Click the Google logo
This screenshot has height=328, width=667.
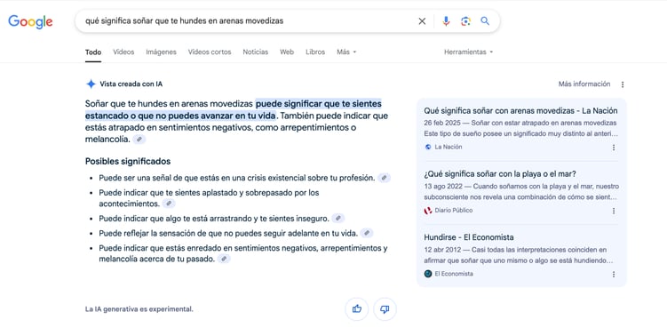point(30,21)
